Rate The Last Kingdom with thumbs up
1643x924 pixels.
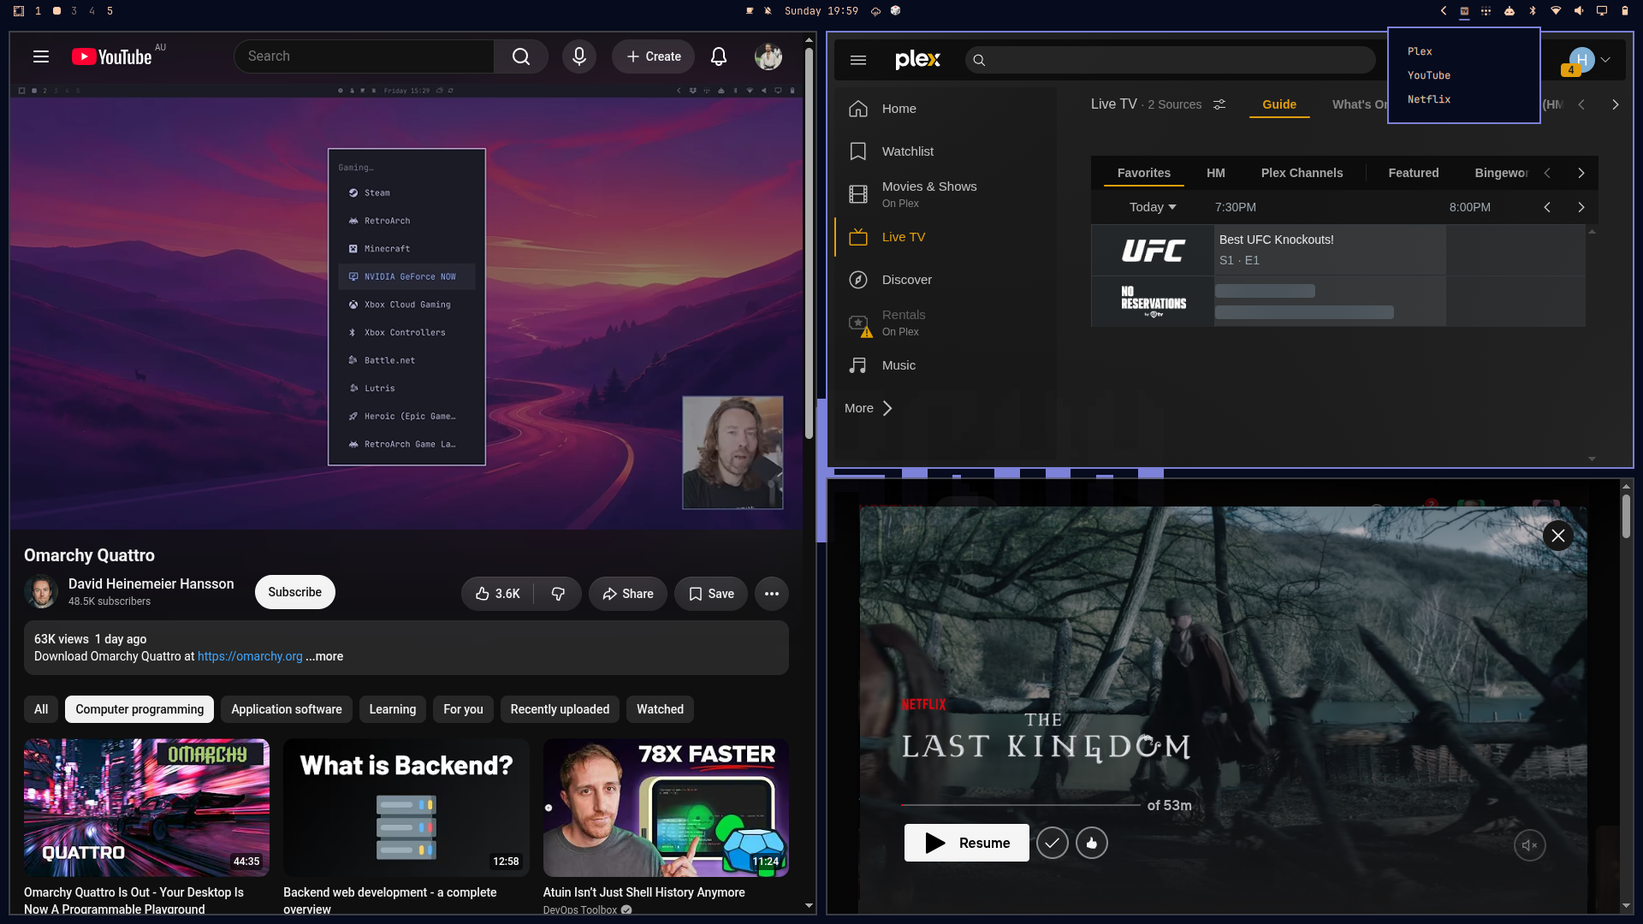(x=1091, y=844)
